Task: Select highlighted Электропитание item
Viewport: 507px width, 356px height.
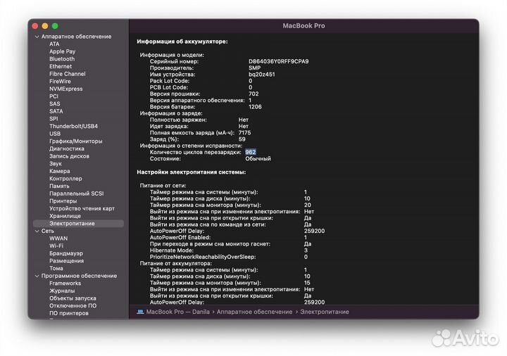Action: tap(78, 224)
